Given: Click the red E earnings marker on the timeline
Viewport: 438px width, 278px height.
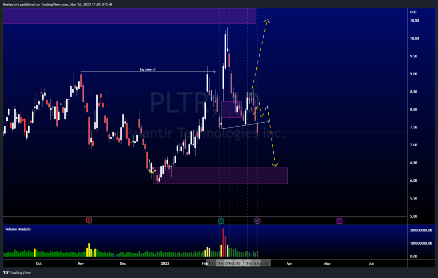Looking at the screenshot, I should click(88, 220).
